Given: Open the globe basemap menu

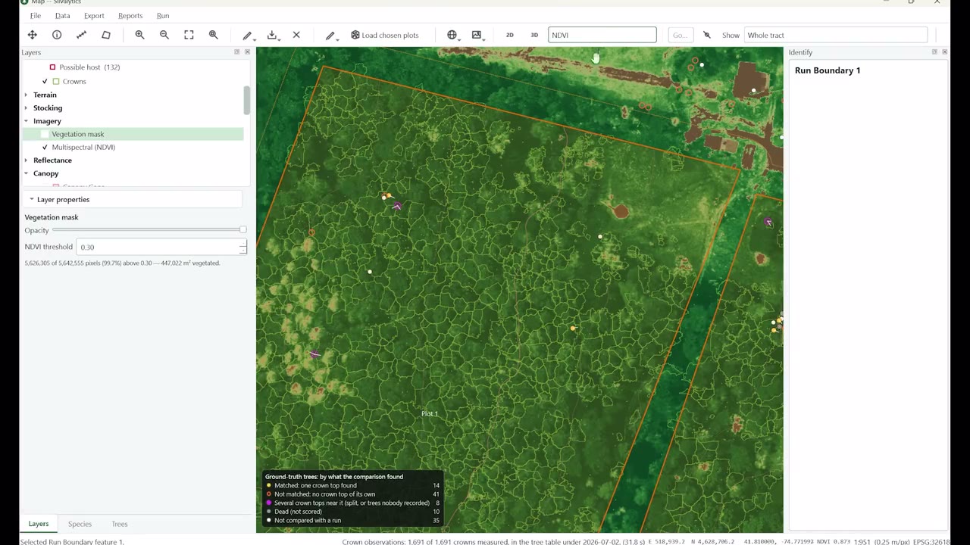Looking at the screenshot, I should [452, 35].
